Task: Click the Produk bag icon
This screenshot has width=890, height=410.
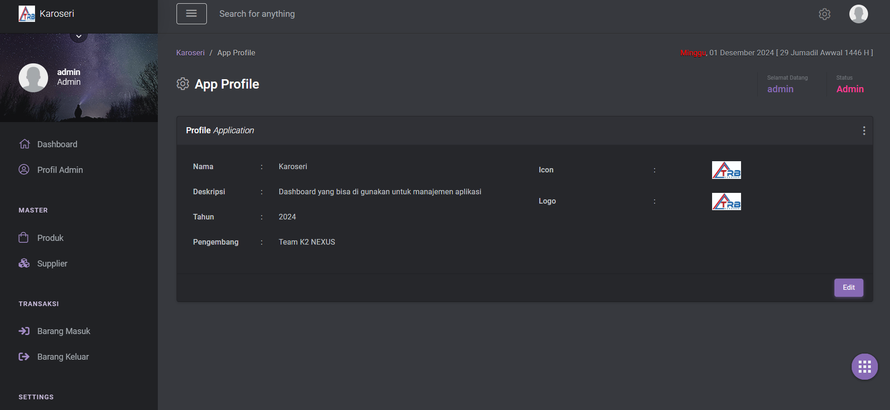Action: click(x=24, y=238)
